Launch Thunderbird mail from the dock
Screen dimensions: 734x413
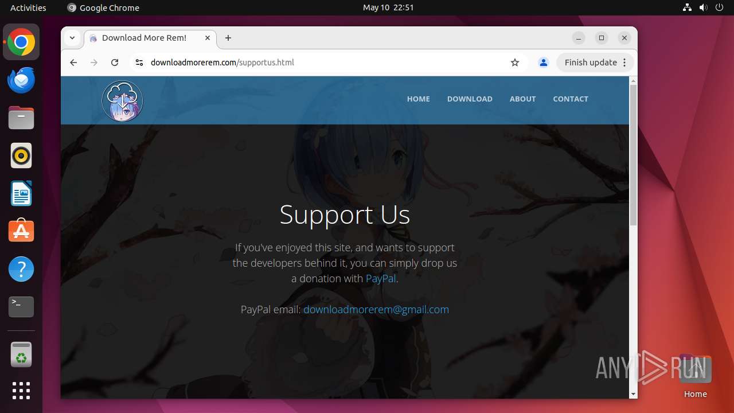(x=21, y=80)
